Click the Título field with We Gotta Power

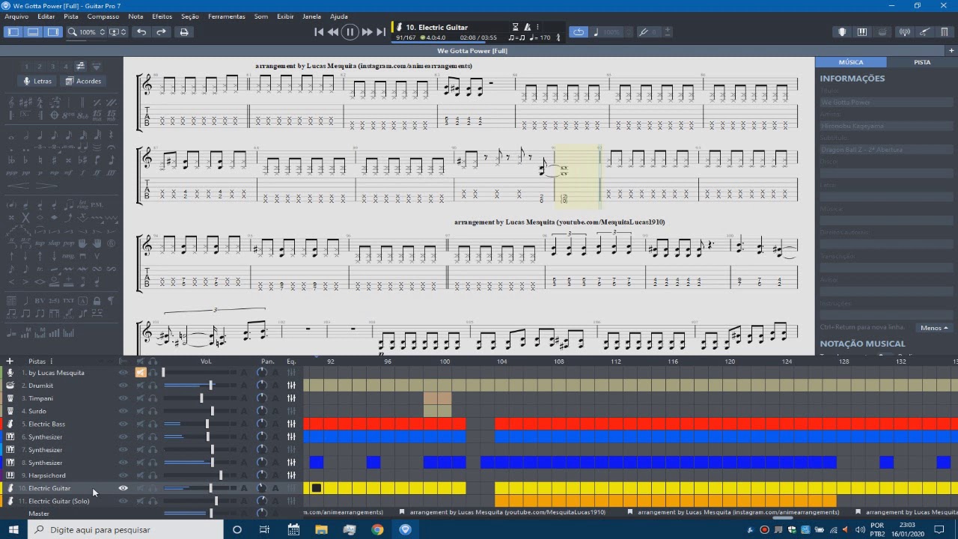885,102
